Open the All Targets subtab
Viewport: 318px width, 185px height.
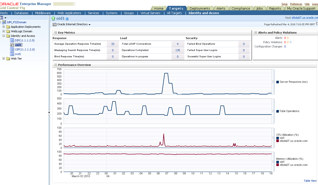coord(175,13)
